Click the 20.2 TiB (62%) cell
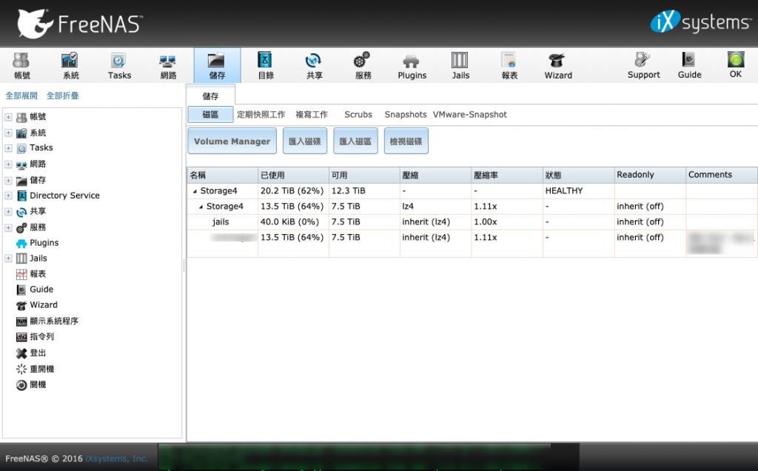The width and height of the screenshot is (758, 471). click(292, 191)
